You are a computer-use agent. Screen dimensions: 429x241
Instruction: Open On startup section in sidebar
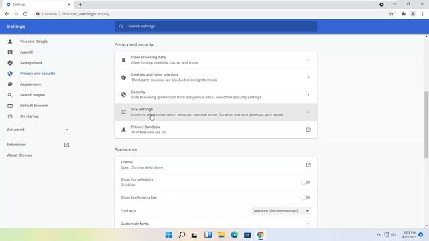tap(29, 116)
